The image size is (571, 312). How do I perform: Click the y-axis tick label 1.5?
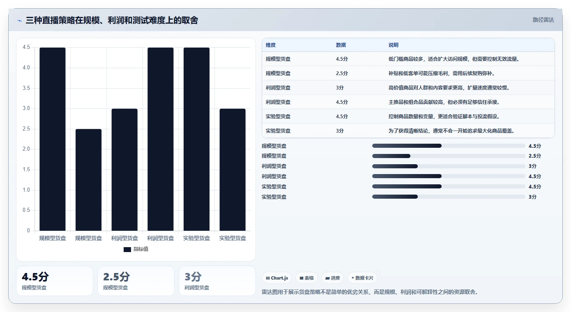point(26,170)
